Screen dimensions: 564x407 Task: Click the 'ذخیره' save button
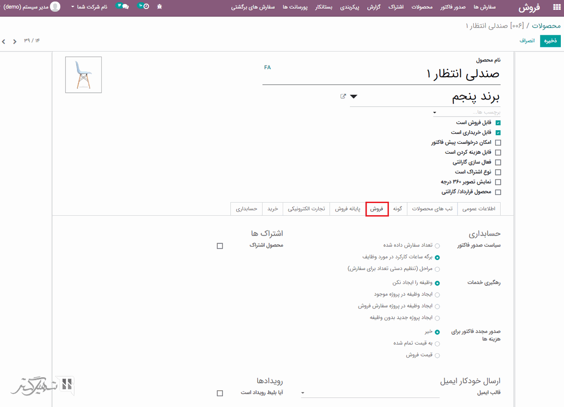coord(550,41)
